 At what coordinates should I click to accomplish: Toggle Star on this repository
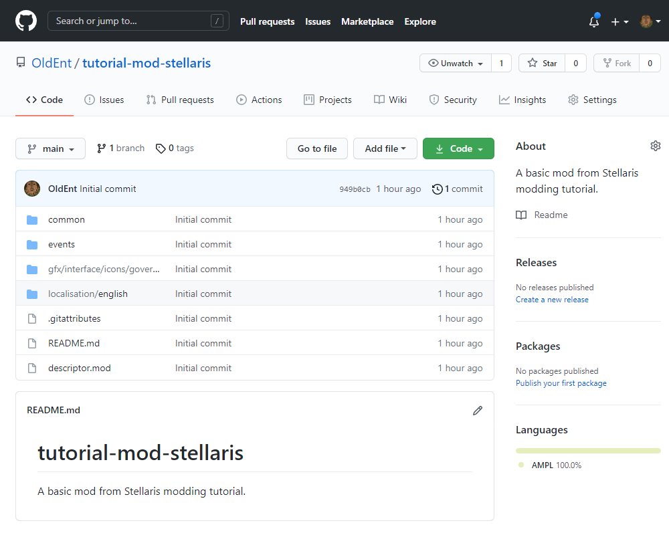point(542,64)
